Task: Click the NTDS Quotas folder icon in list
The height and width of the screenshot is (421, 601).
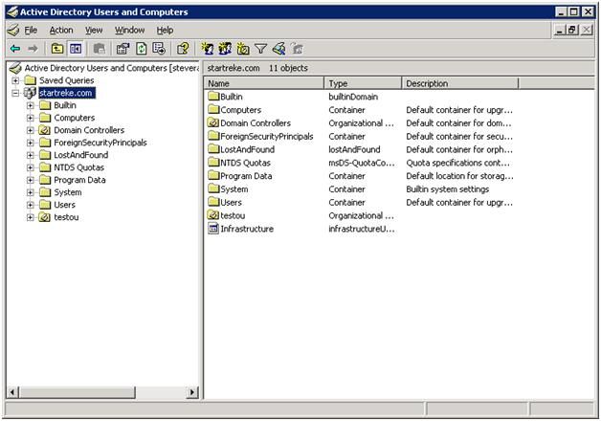Action: [213, 163]
